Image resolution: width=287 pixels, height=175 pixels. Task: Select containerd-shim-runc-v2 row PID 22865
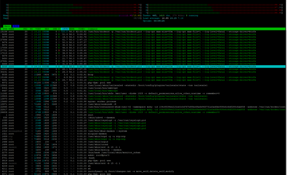point(143,107)
